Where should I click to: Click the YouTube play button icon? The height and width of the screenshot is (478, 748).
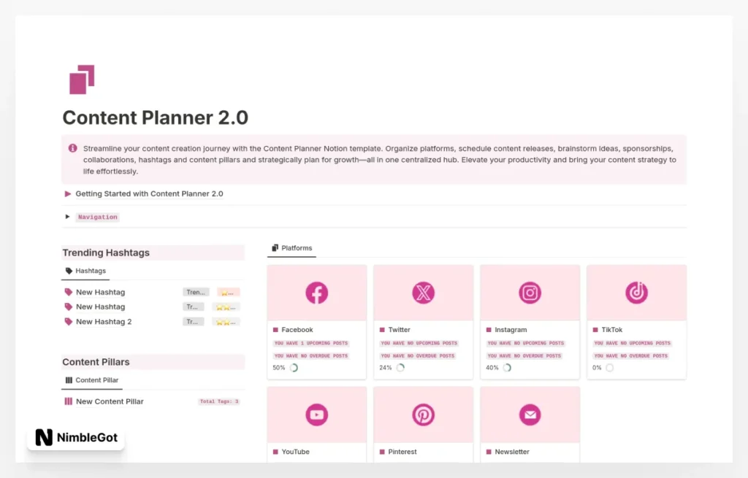pos(316,414)
